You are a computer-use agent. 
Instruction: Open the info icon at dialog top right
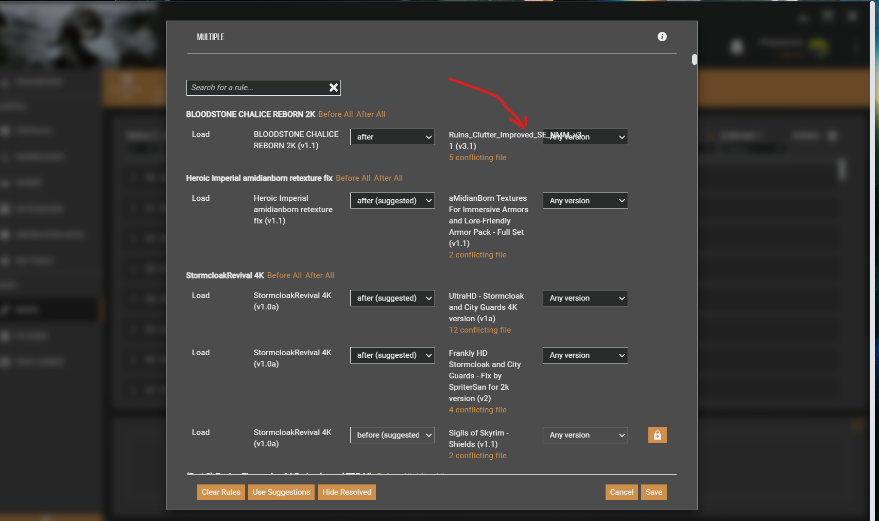click(x=662, y=37)
